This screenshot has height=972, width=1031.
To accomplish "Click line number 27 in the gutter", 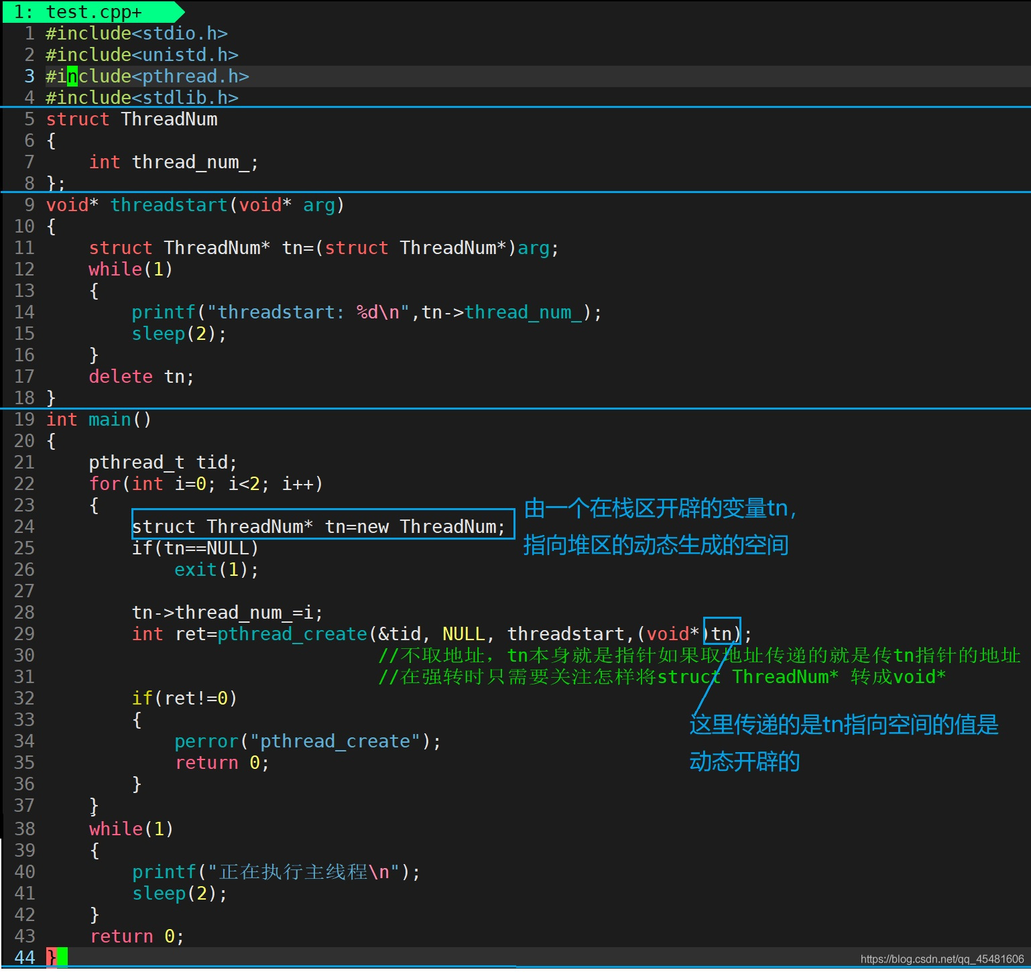I will point(24,591).
